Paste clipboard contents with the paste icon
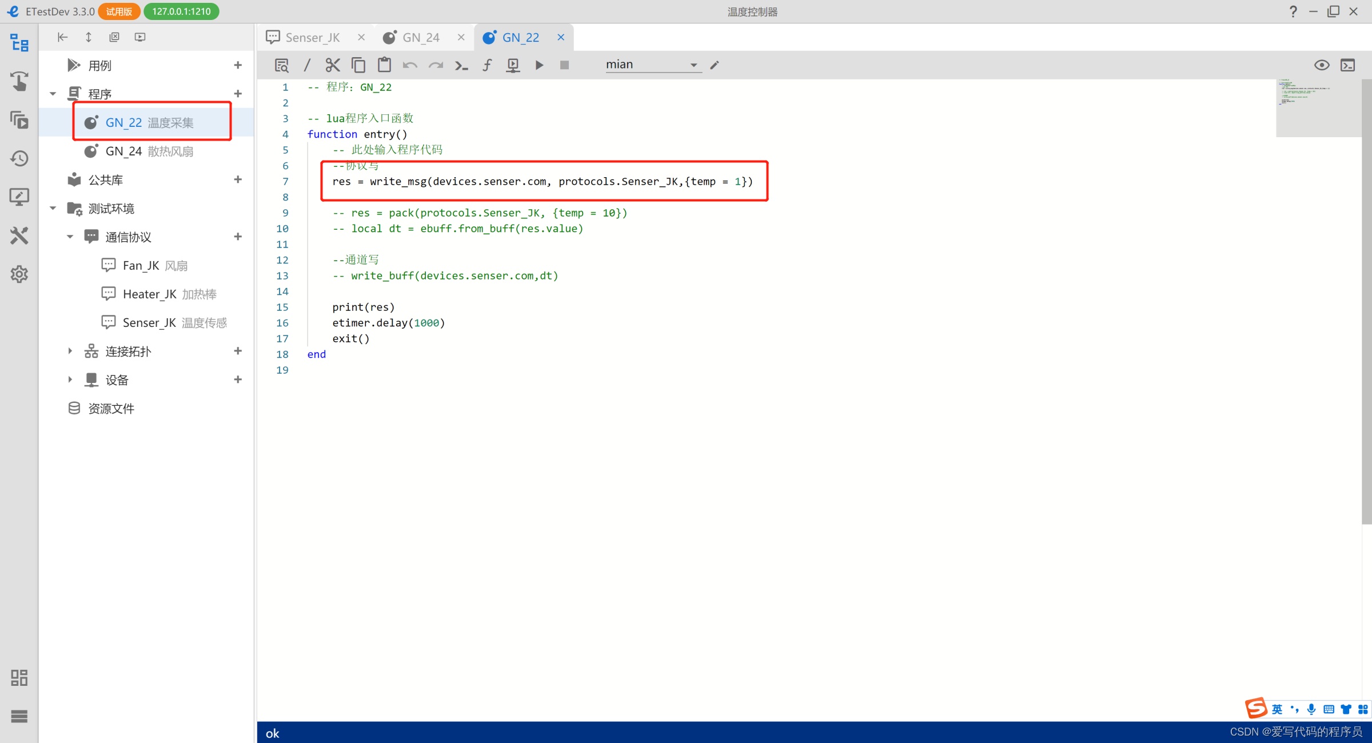The height and width of the screenshot is (743, 1372). [384, 65]
